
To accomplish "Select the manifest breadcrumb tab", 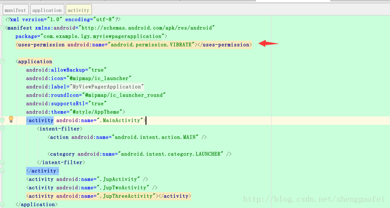I will pos(16,10).
